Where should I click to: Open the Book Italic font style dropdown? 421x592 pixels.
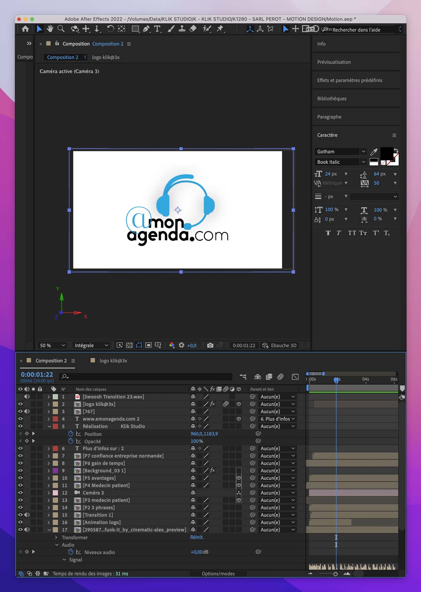point(341,162)
